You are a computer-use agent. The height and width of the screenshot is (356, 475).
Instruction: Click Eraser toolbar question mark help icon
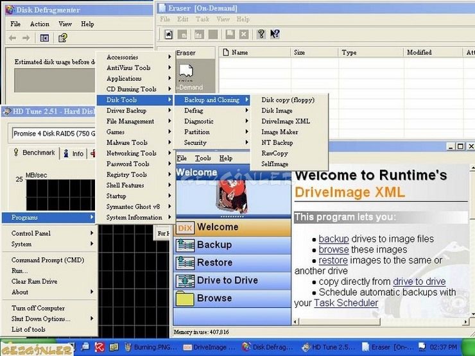(x=261, y=34)
